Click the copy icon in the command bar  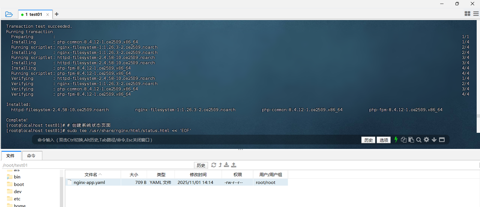[x=403, y=140]
